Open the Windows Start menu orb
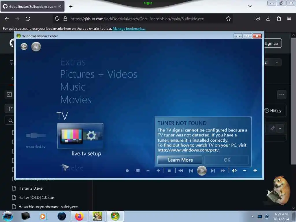Viewport: 296px width, 222px height. (8, 216)
